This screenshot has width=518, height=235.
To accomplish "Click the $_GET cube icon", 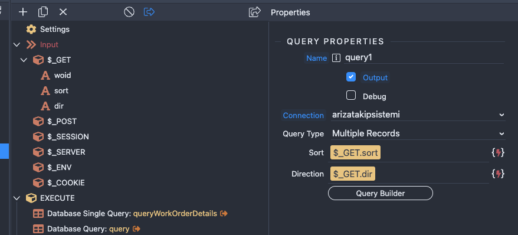I will (38, 60).
